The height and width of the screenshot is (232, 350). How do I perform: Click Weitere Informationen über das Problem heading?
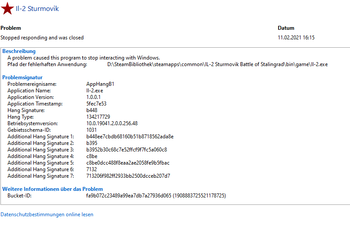point(53,189)
